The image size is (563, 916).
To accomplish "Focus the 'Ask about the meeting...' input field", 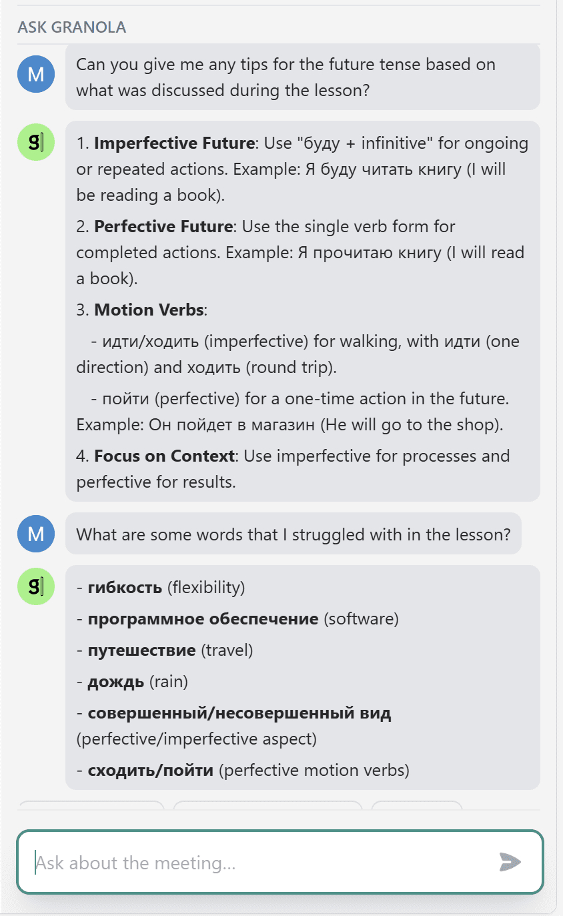I will [x=280, y=862].
